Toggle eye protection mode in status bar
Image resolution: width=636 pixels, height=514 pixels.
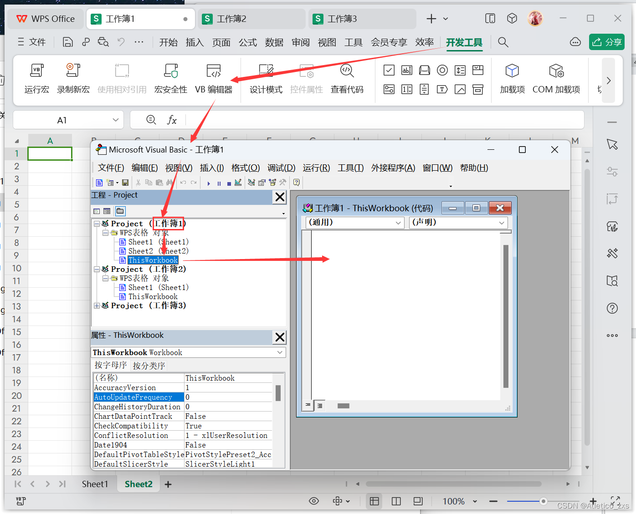(314, 501)
